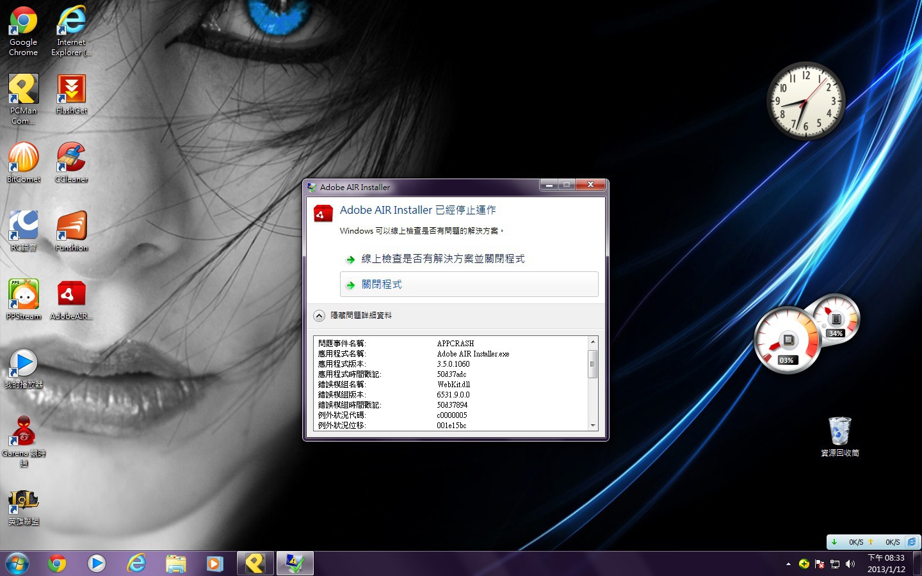The height and width of the screenshot is (576, 922).
Task: Click the volume speaker tray icon
Action: point(850,564)
